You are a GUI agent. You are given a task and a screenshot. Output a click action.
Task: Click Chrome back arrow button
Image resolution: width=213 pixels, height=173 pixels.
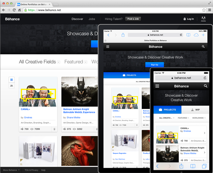[x=4, y=10]
